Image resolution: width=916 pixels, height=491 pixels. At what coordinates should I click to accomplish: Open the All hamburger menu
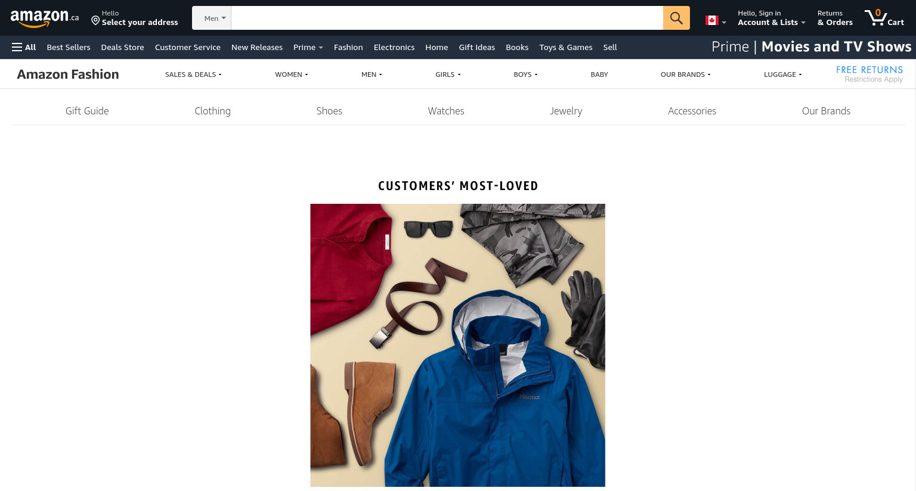[x=24, y=47]
